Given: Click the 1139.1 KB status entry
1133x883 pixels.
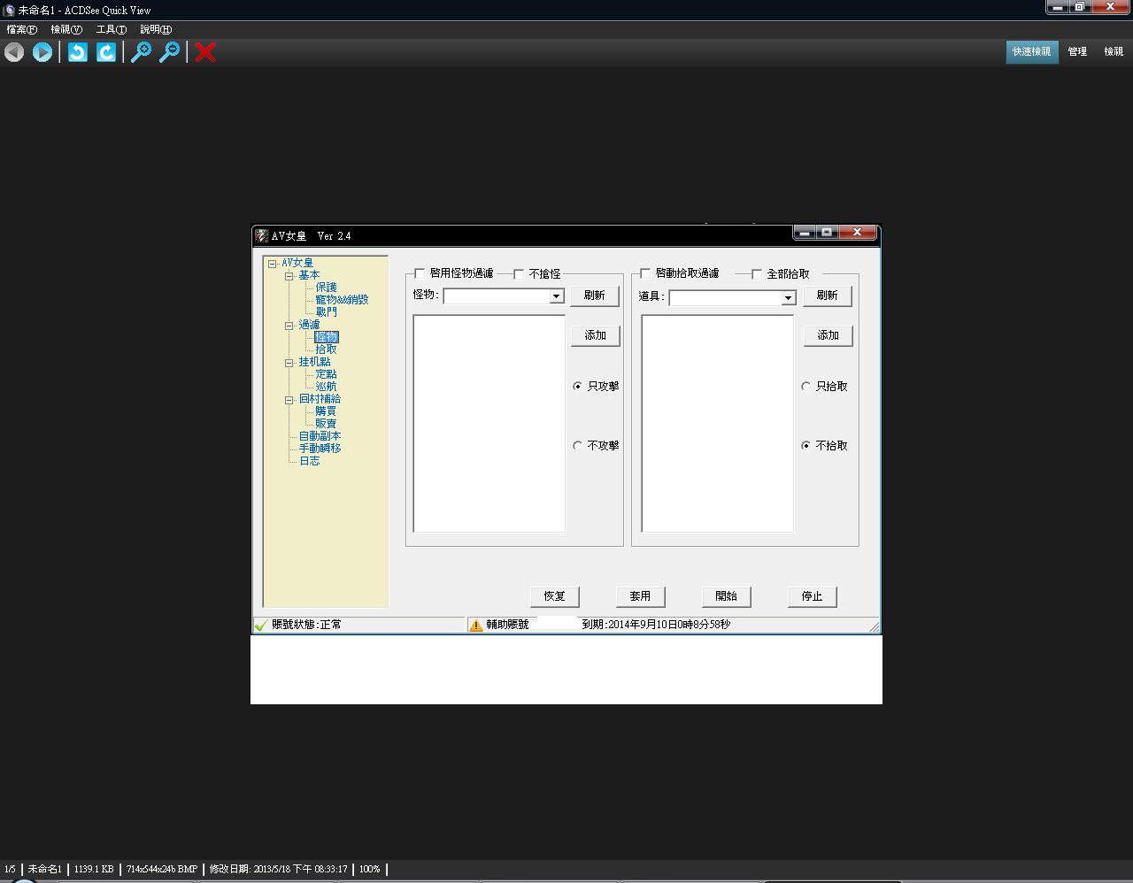Looking at the screenshot, I should (94, 870).
